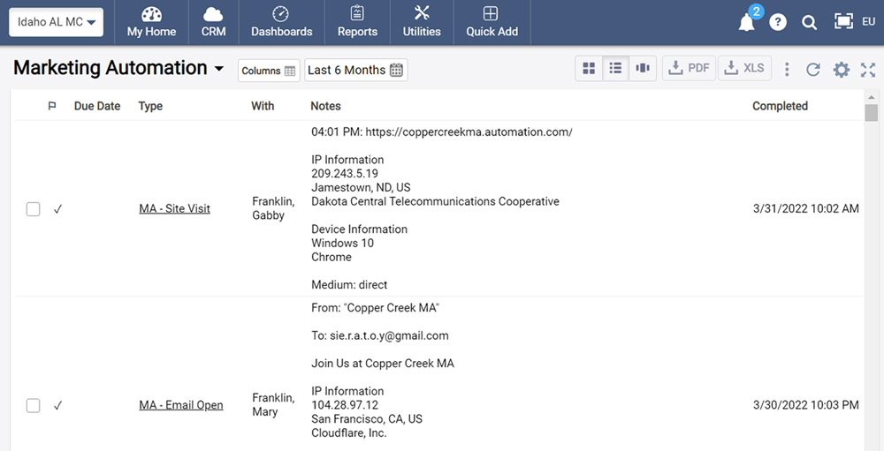884x451 pixels.
Task: Change the Last 6 Months date range
Action: click(355, 71)
